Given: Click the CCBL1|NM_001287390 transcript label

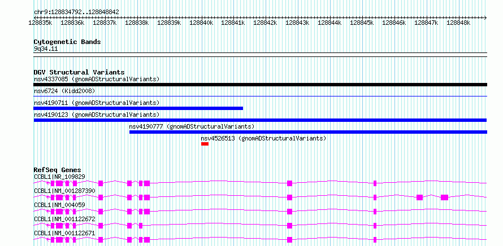Looking at the screenshot, I should click(64, 191).
